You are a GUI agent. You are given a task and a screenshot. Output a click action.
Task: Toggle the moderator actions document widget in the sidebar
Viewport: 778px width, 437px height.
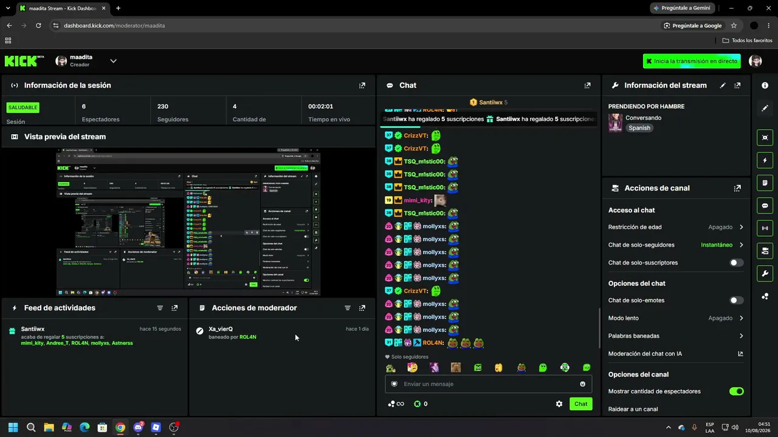[765, 183]
